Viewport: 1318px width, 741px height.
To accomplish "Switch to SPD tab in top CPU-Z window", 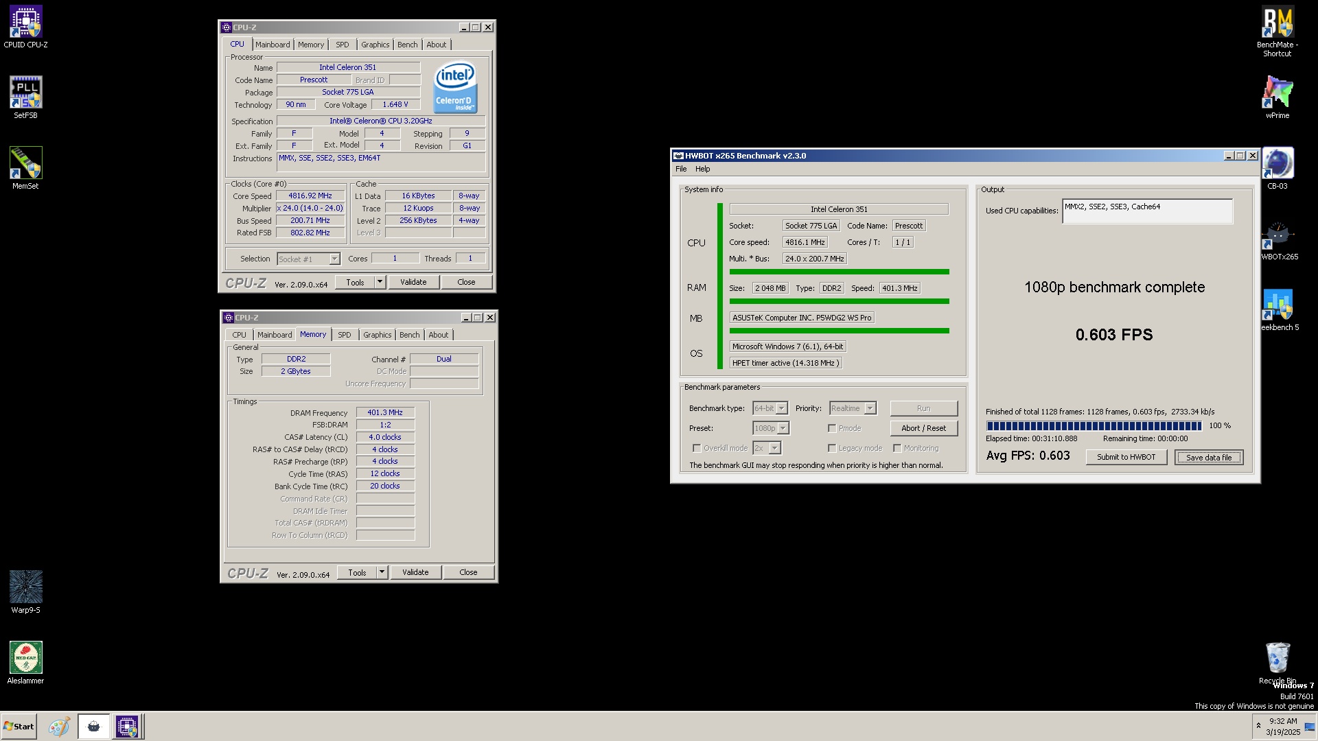I will [343, 45].
